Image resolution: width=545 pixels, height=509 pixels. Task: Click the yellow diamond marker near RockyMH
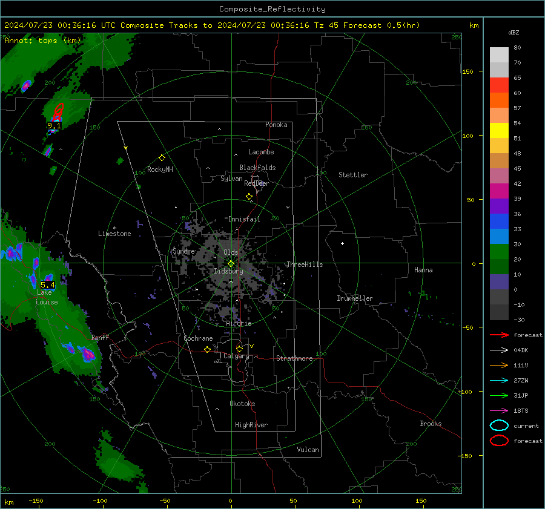162,158
